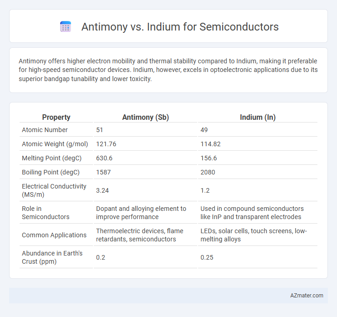Click the 'Melting Point (degC)' row label

51,158
